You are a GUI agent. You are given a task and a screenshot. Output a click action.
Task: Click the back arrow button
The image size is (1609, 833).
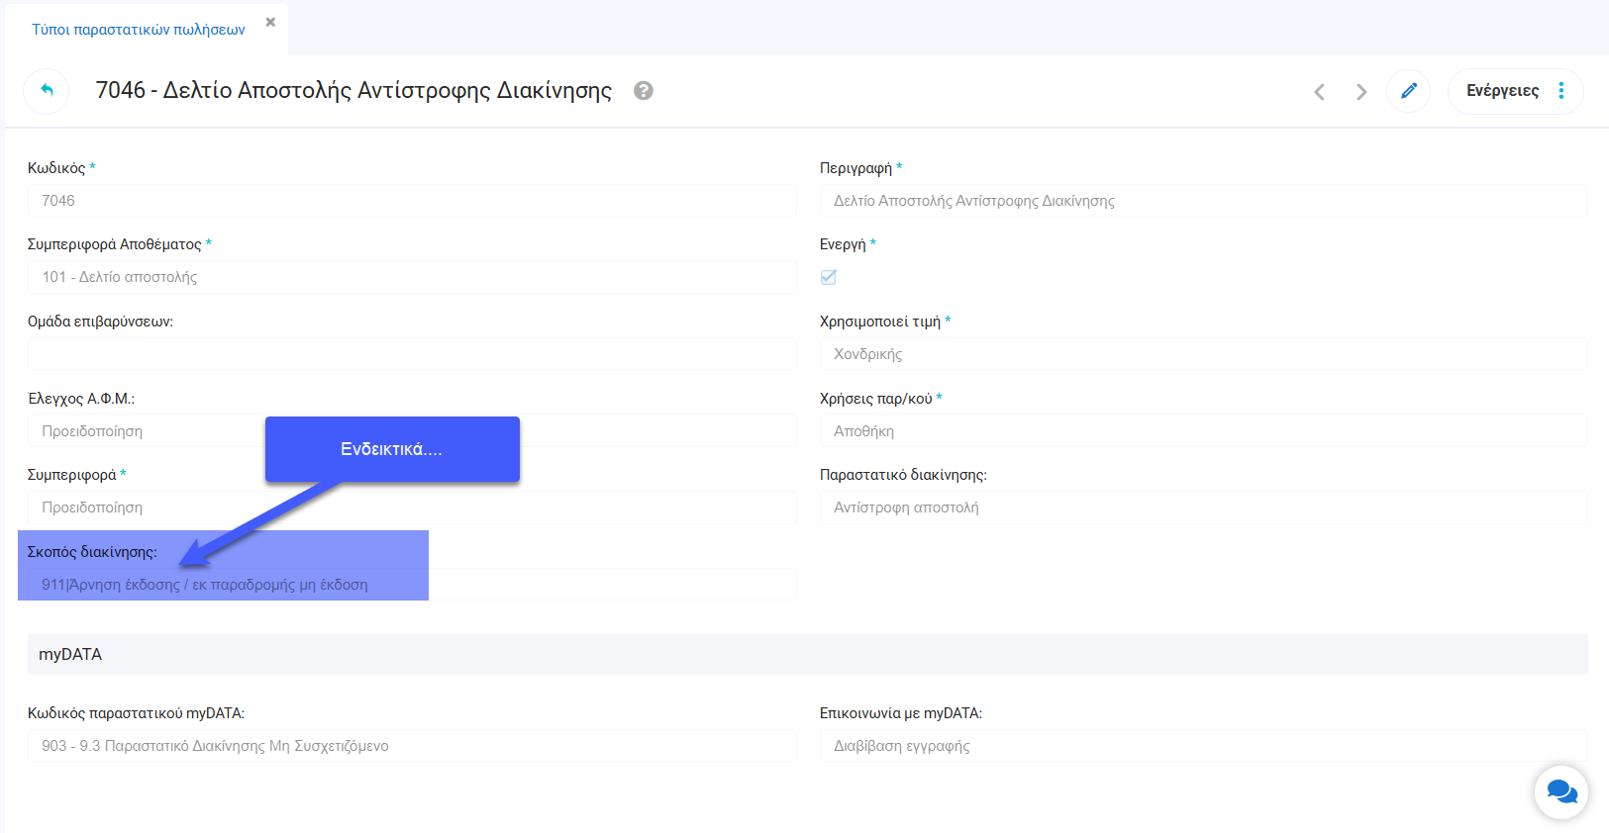[x=47, y=91]
